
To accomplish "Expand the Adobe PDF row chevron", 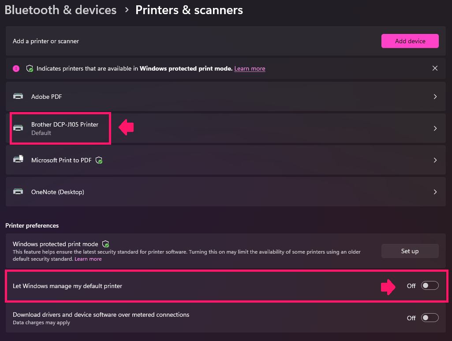I will pos(435,97).
